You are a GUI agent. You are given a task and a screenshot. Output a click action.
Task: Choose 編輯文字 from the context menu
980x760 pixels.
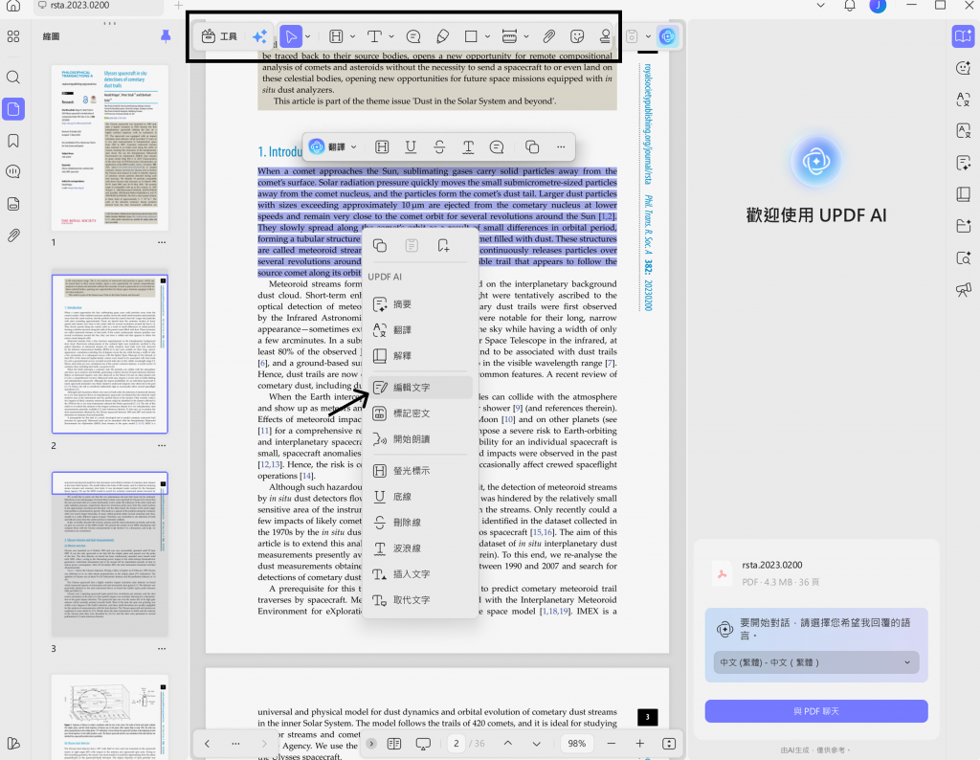pos(420,388)
